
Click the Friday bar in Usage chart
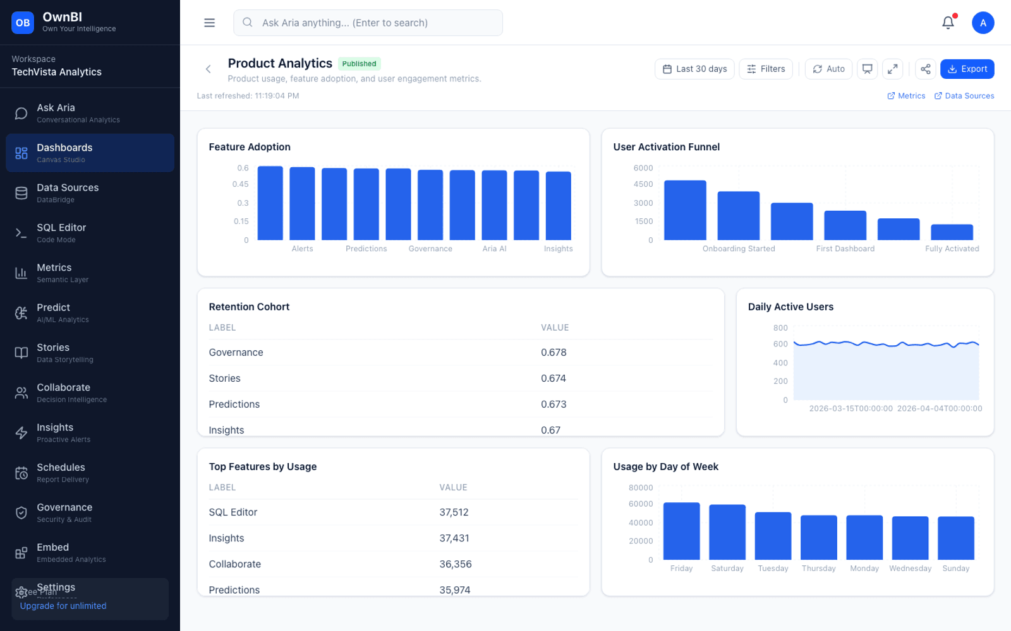(x=681, y=531)
